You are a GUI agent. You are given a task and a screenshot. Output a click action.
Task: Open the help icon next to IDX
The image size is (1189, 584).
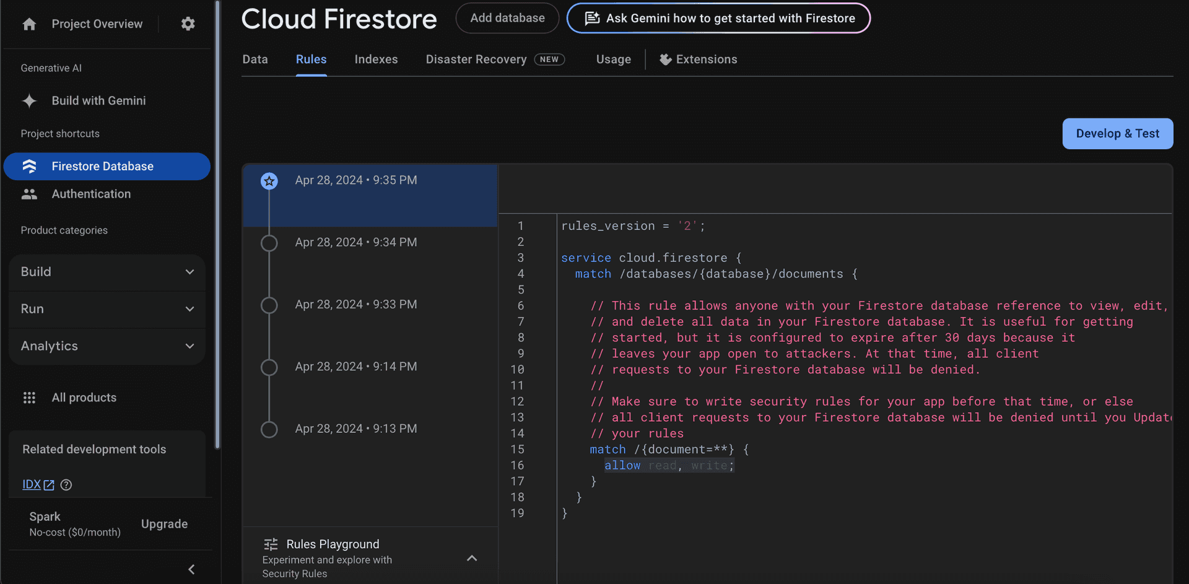coord(66,485)
